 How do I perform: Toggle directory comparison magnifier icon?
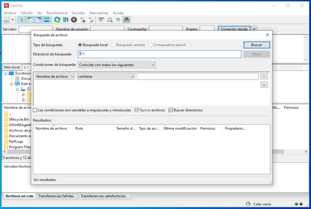coord(110,20)
